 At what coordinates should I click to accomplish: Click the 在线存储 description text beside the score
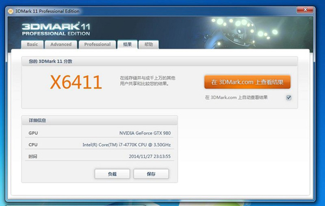[x=147, y=81]
